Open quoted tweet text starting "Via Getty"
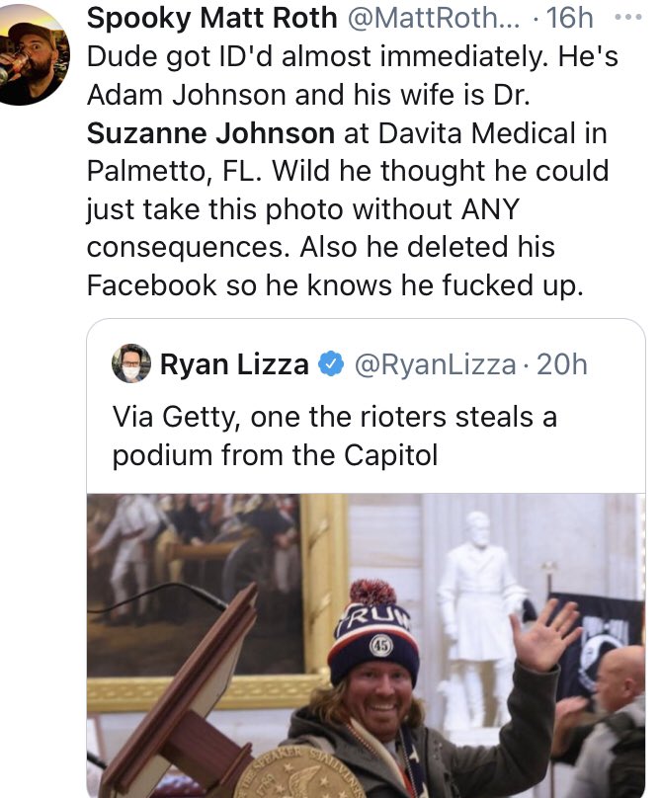Viewport: 660px width, 798px height. tap(334, 437)
